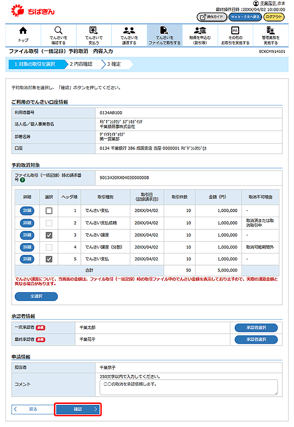Click disabled checkbox for row 2 でんさい支払依頼
Viewport: 294px width, 427px height.
[49, 223]
